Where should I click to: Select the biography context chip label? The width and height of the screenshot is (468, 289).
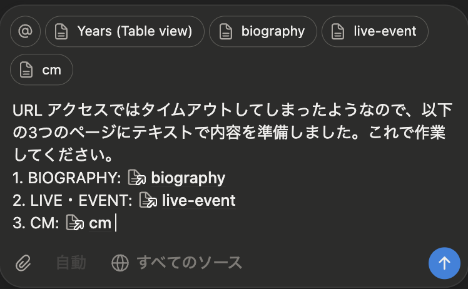pos(273,31)
